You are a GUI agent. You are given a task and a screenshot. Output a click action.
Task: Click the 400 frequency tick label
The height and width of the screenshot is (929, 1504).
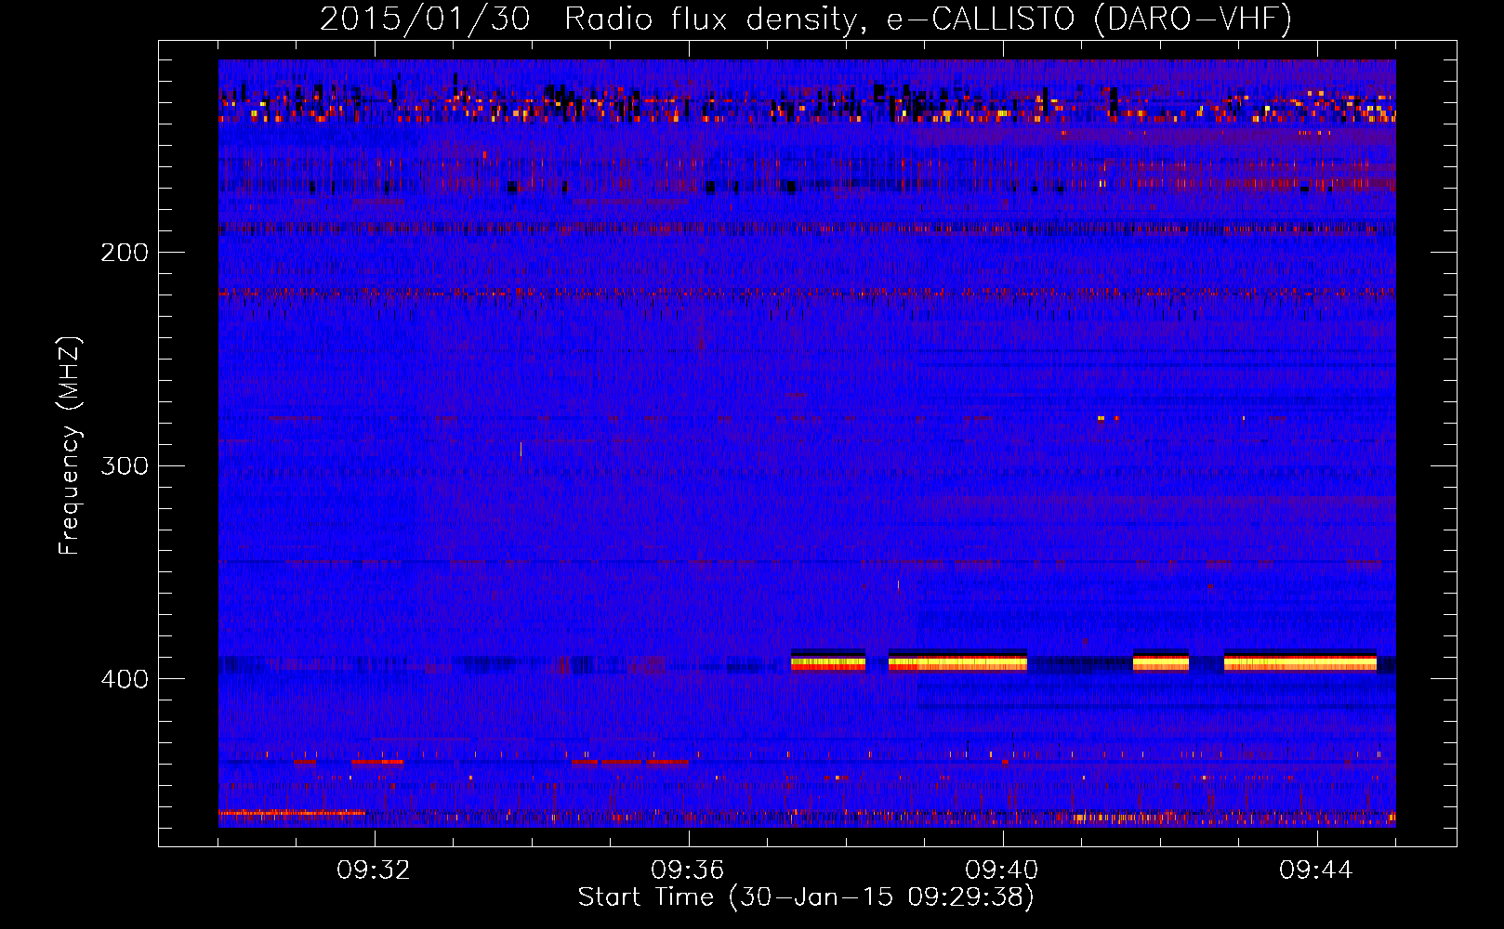coord(125,679)
